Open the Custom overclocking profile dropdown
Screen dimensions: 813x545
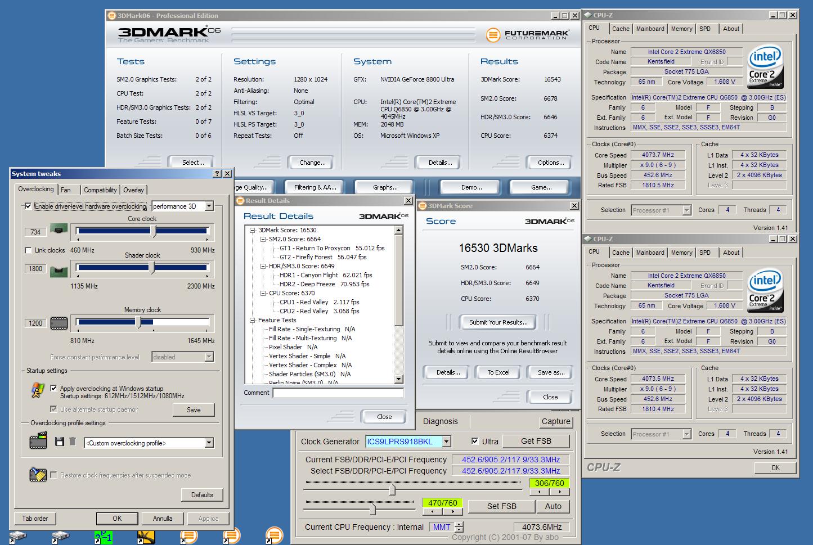coord(209,443)
